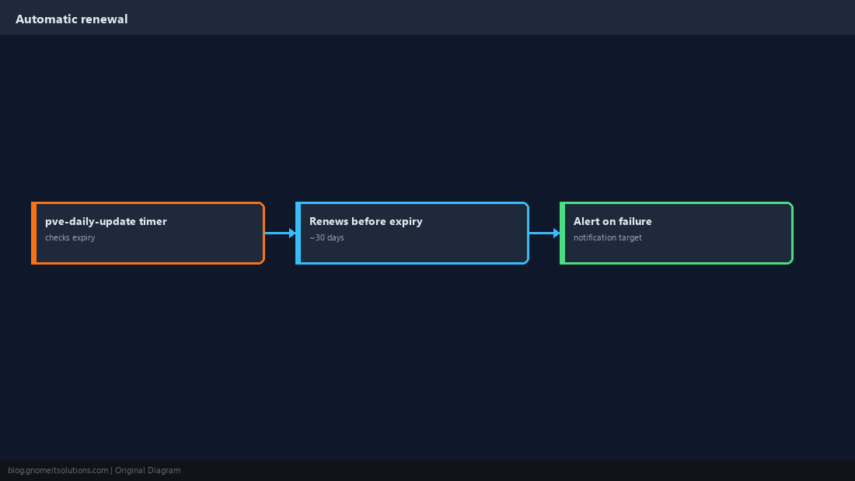
Task: Select the 'pve-daily-update timer' heading
Action: pyautogui.click(x=106, y=221)
